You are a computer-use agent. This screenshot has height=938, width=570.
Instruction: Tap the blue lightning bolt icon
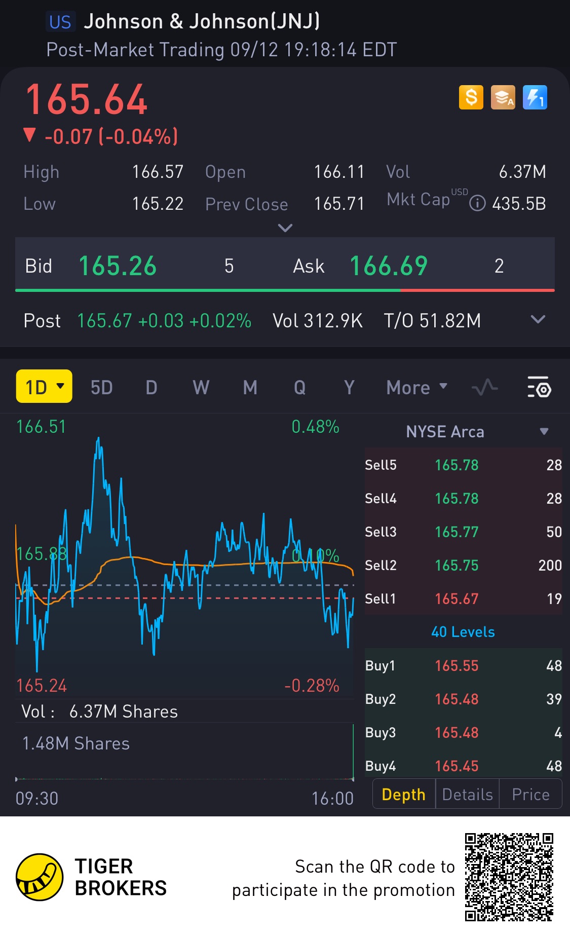tap(535, 97)
